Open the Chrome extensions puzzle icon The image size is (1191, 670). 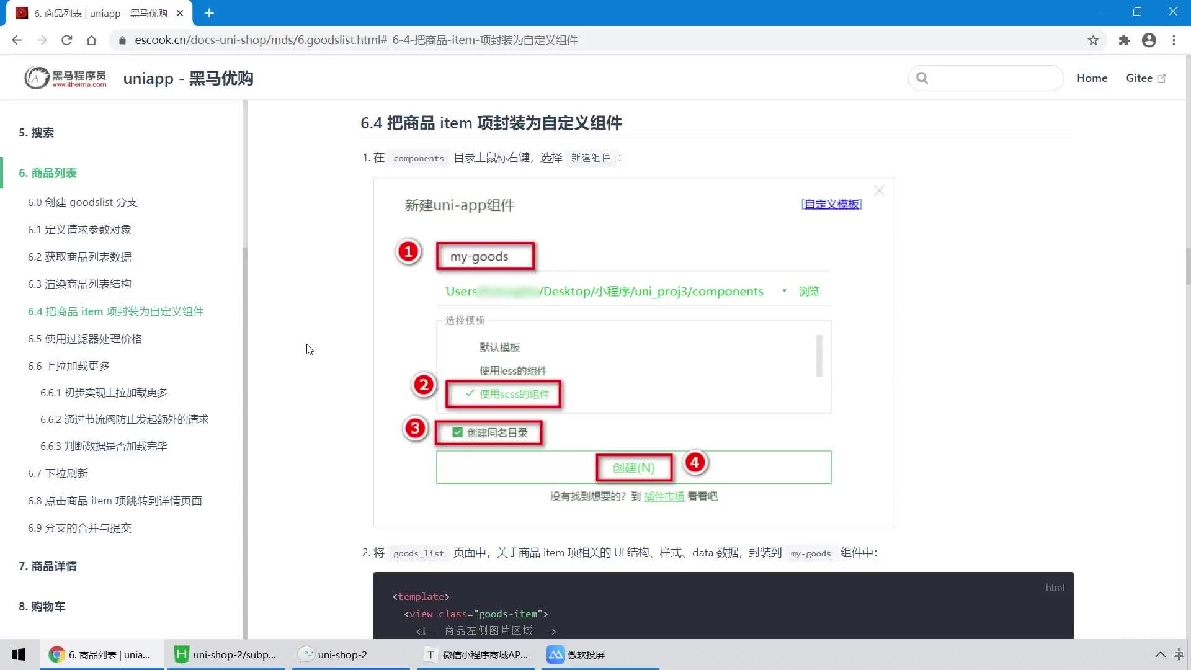pyautogui.click(x=1124, y=40)
